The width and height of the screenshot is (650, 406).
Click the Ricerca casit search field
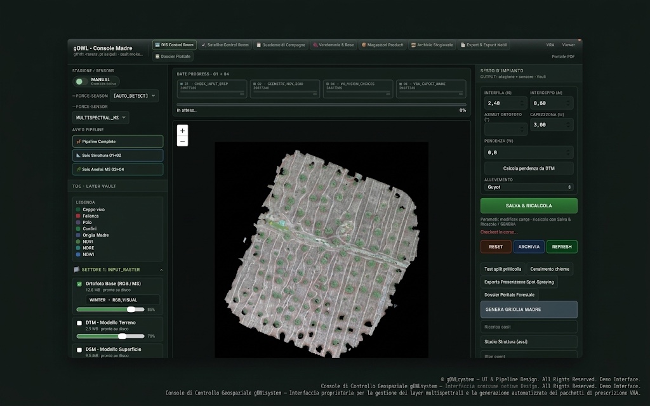(529, 327)
